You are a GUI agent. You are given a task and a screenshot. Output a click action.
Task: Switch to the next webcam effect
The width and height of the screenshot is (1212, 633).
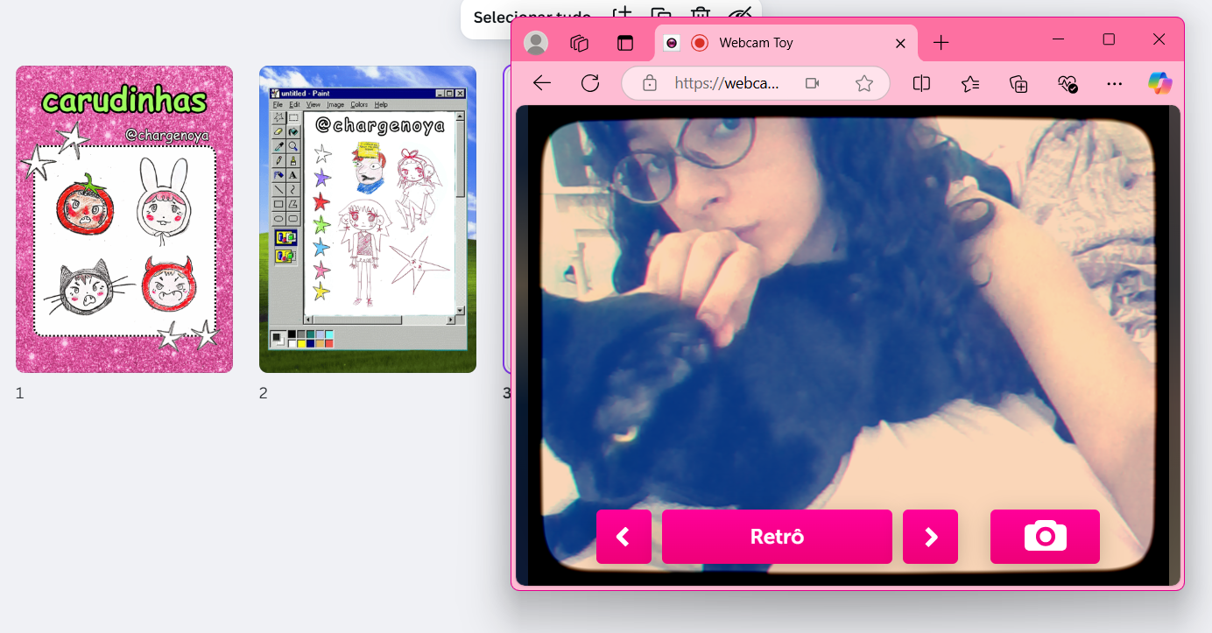(930, 537)
